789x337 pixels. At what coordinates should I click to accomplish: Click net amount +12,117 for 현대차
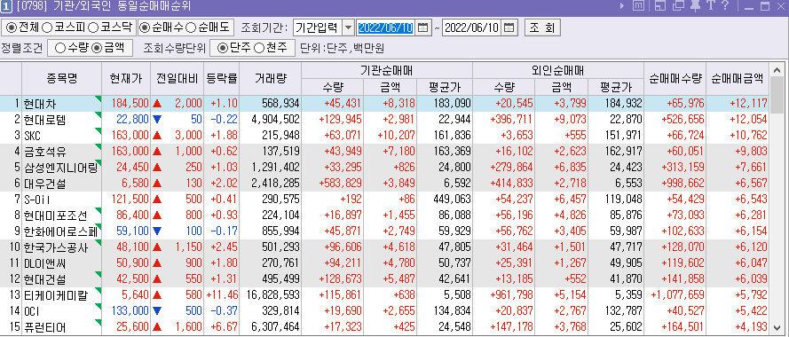(x=749, y=104)
